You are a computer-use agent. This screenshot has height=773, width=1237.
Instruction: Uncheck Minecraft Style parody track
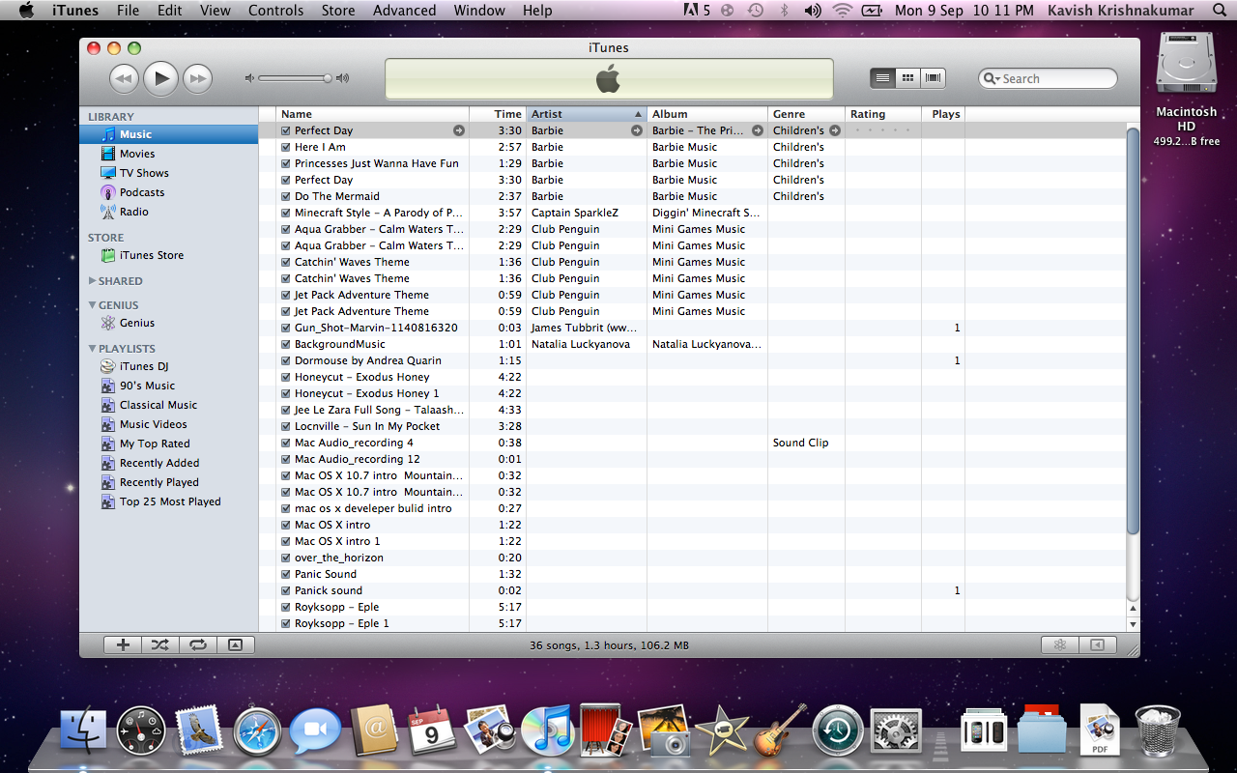[x=285, y=213]
